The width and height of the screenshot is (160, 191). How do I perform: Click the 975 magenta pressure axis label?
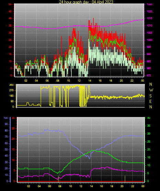(149, 75)
